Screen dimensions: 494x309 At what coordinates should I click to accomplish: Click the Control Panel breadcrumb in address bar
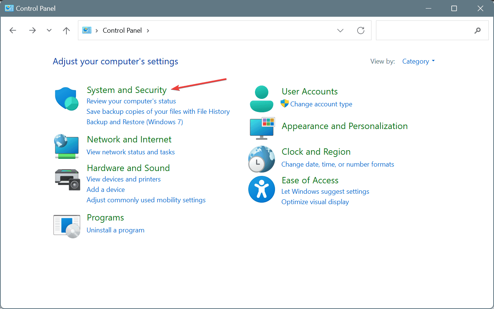pos(122,30)
